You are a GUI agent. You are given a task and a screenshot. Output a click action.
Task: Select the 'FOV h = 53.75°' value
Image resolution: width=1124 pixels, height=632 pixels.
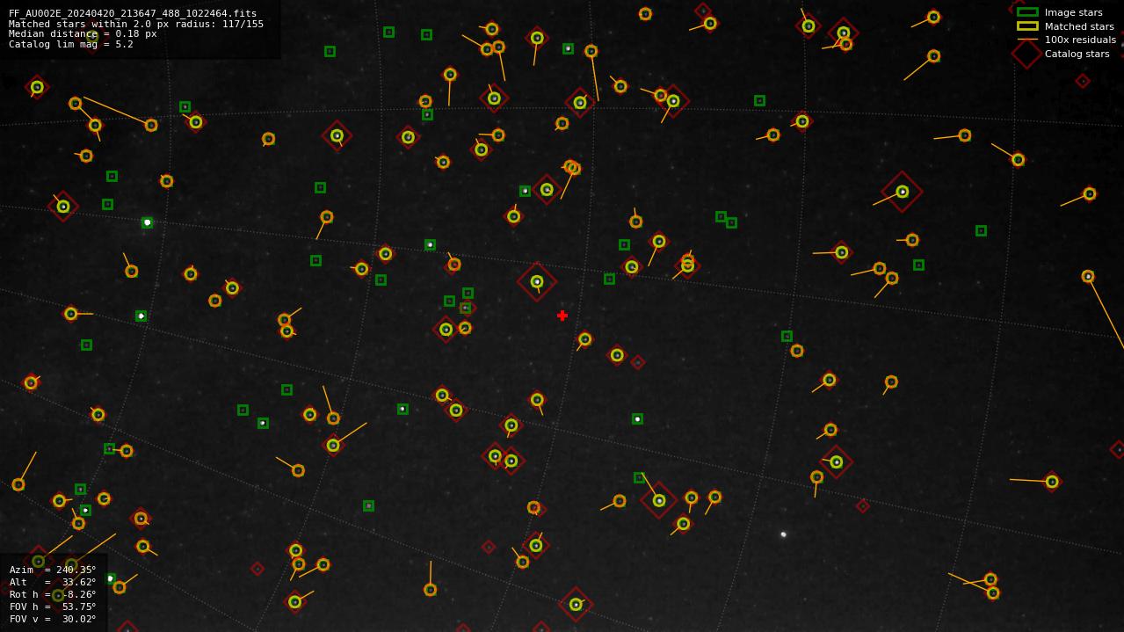[53, 607]
